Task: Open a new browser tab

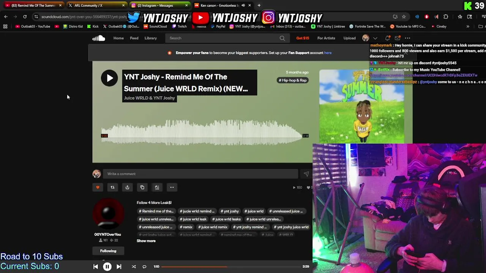Action: (259, 5)
